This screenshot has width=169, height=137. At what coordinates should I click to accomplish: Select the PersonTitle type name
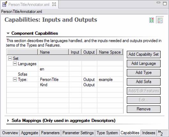(49, 80)
